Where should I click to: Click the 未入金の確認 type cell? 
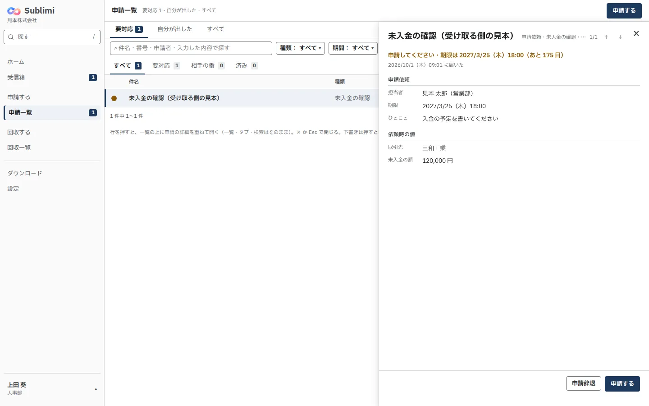pyautogui.click(x=352, y=98)
